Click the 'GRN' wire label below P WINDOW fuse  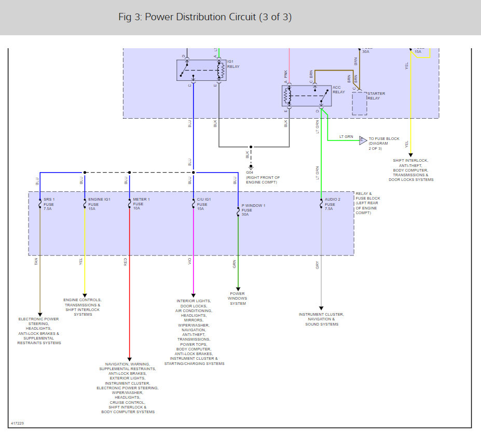(235, 264)
